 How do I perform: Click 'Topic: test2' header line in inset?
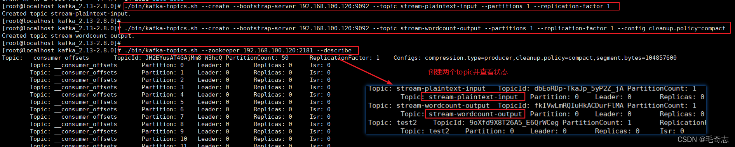[x=392, y=123]
